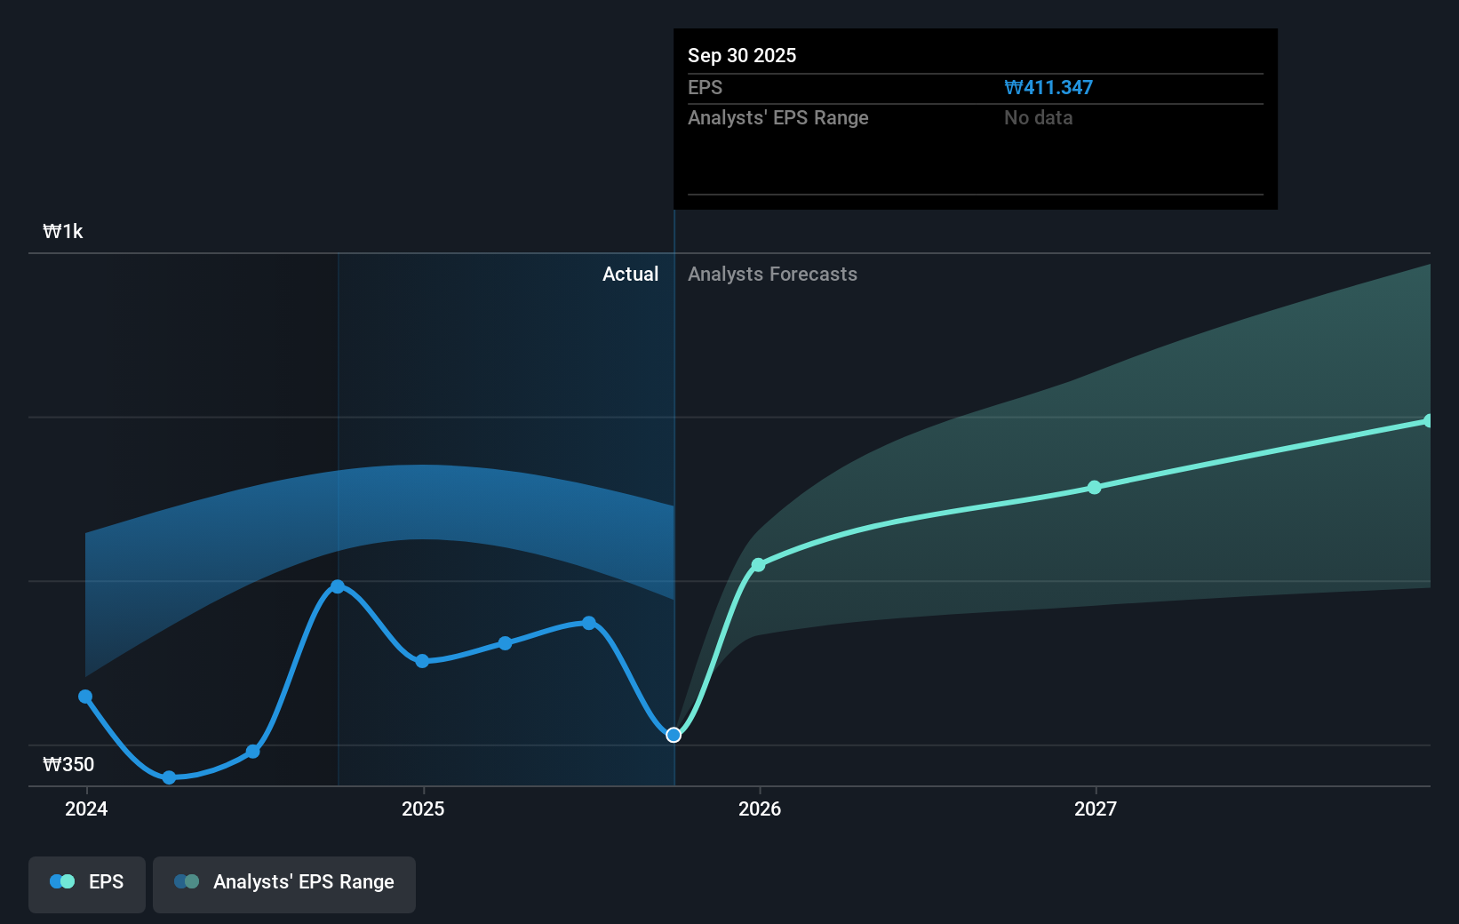Select the peak EPS data point before 2025
Screen dimensions: 1459x924
pyautogui.click(x=339, y=585)
